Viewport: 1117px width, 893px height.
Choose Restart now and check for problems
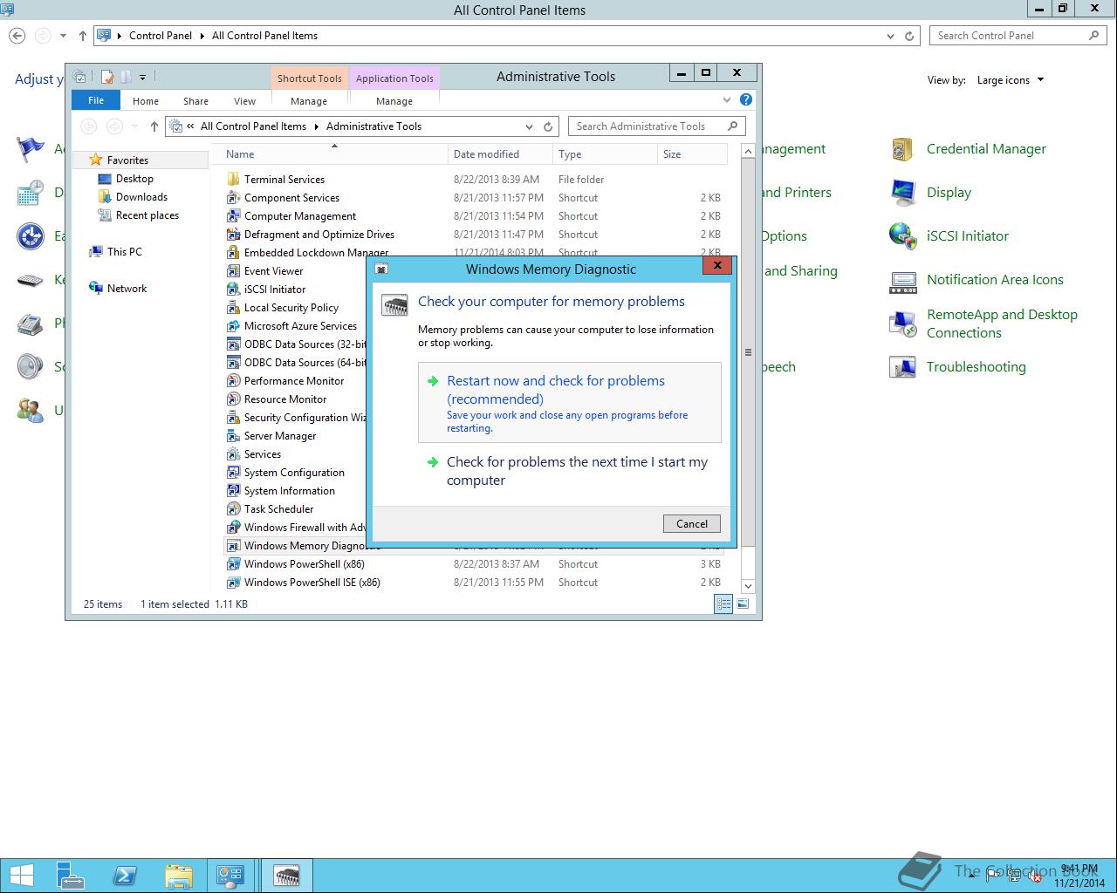coord(570,403)
